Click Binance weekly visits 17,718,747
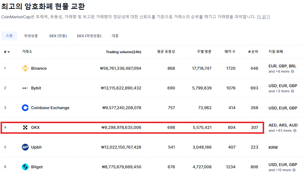Image resolution: width=306 pixels, height=174 pixels. tap(202, 68)
